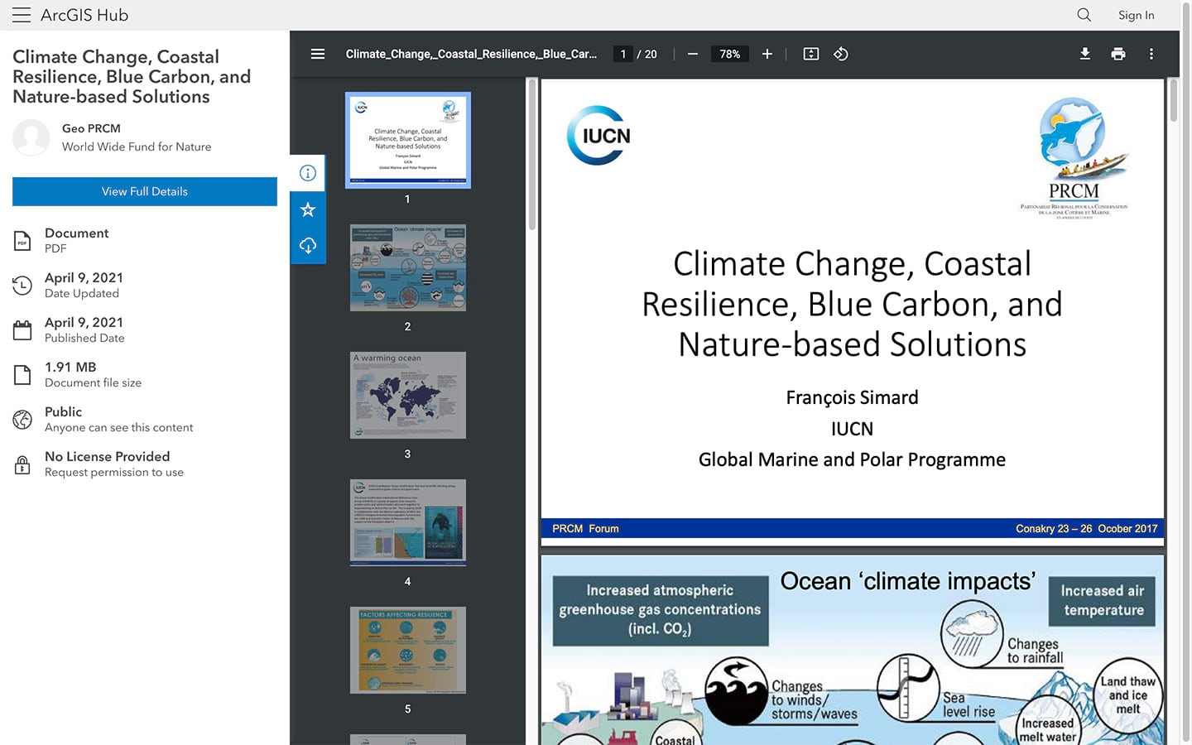The image size is (1192, 745).
Task: Click the 'Land thaw and ice melt' circle
Action: coord(1127,695)
